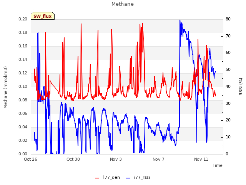Click the 0.04 left axis tick label
This screenshot has height=185, width=246.
23,127
